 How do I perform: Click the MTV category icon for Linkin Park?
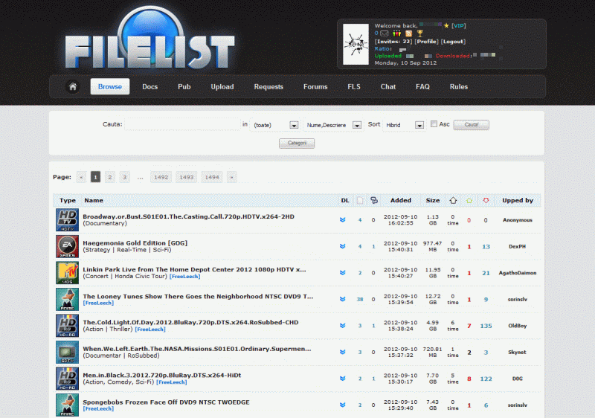(x=67, y=272)
